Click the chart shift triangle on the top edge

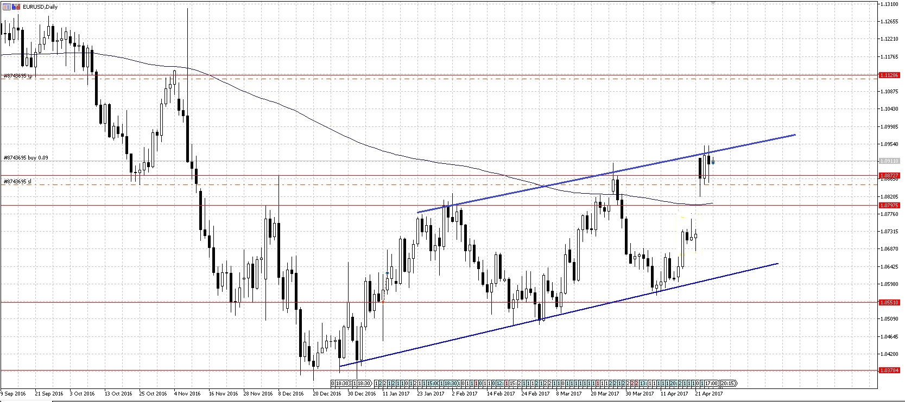pos(713,3)
